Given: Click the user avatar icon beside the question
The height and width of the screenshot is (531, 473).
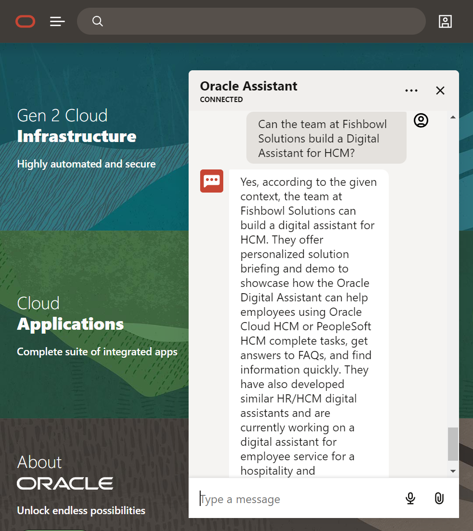Looking at the screenshot, I should [421, 120].
